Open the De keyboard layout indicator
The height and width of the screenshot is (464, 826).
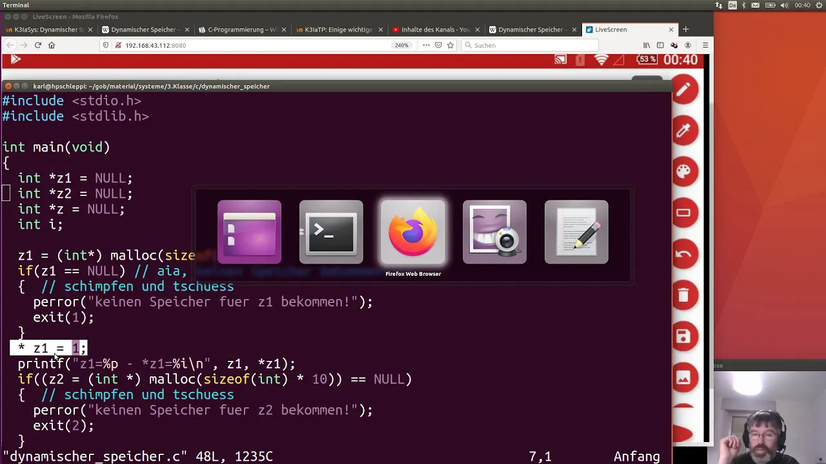click(732, 5)
